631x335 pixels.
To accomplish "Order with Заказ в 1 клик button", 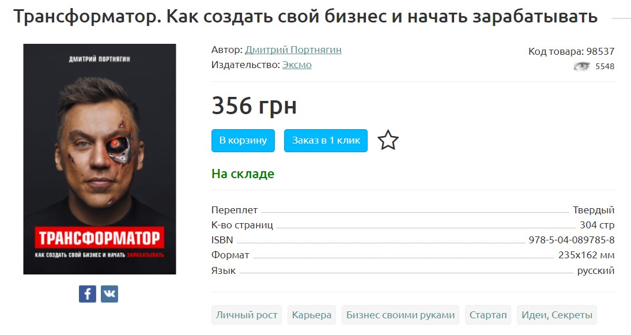I will point(326,141).
